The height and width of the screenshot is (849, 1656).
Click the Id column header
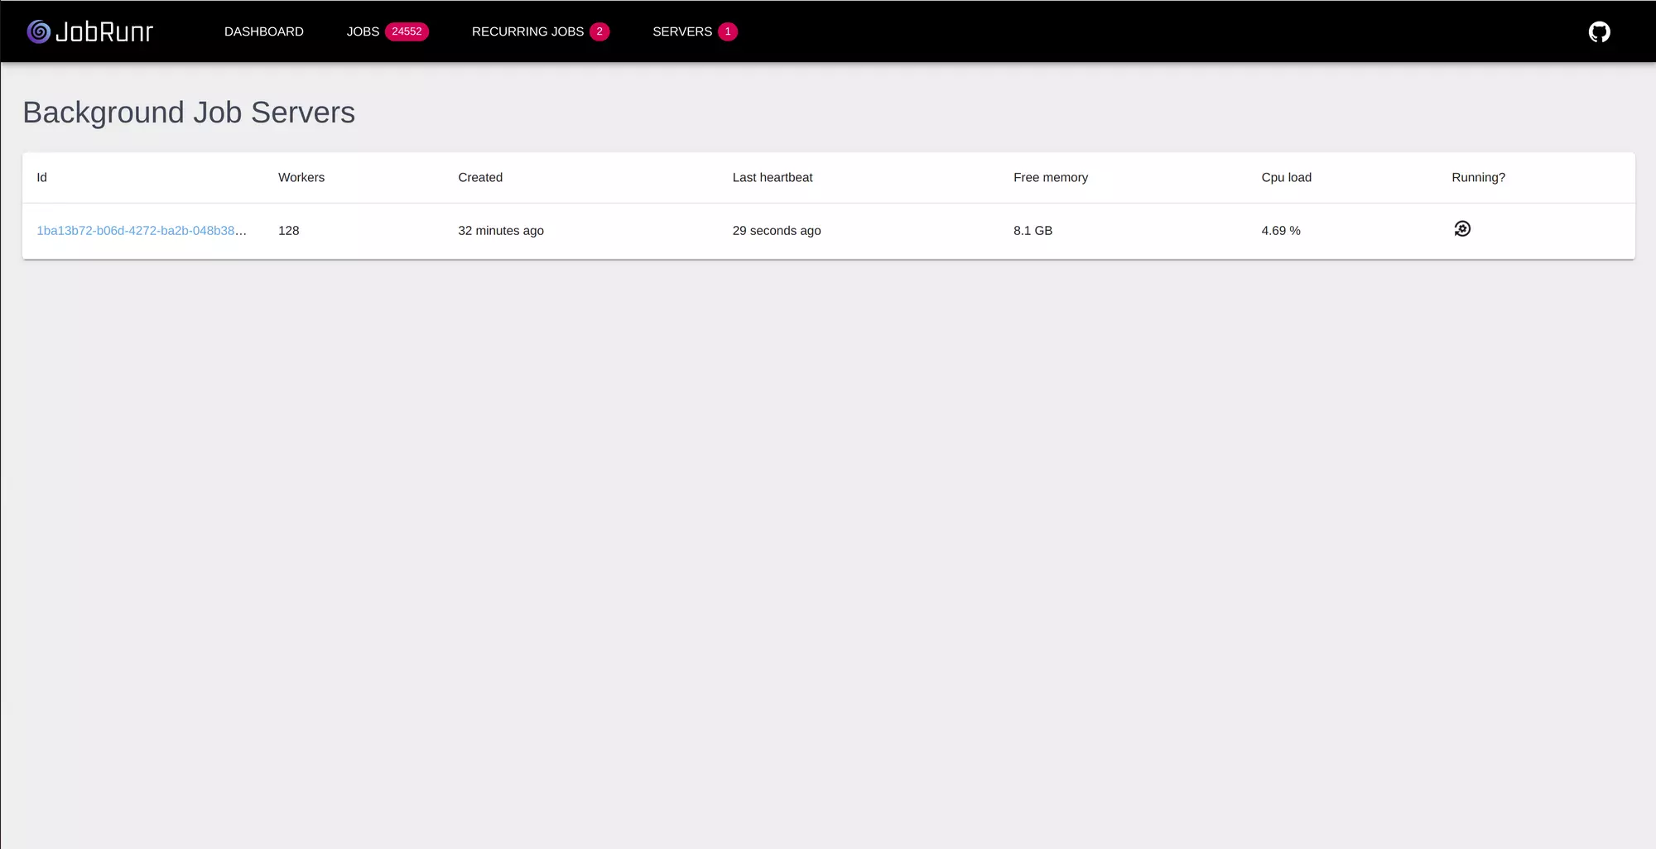click(41, 177)
